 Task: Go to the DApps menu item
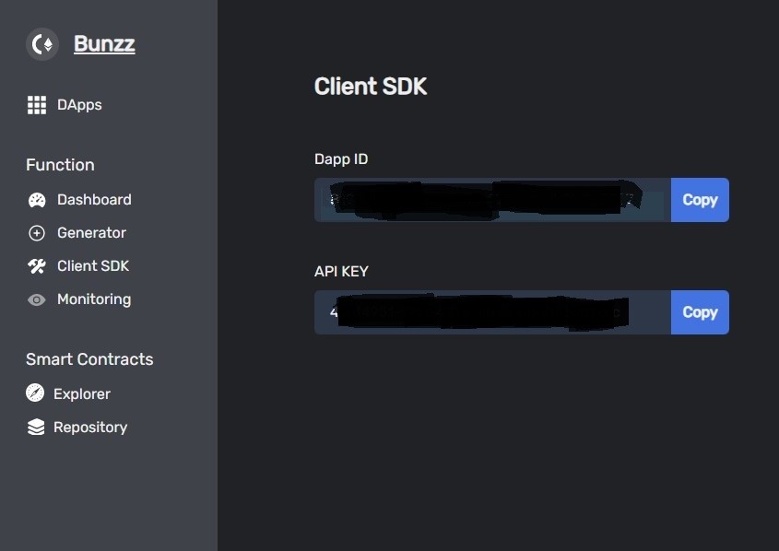point(79,105)
